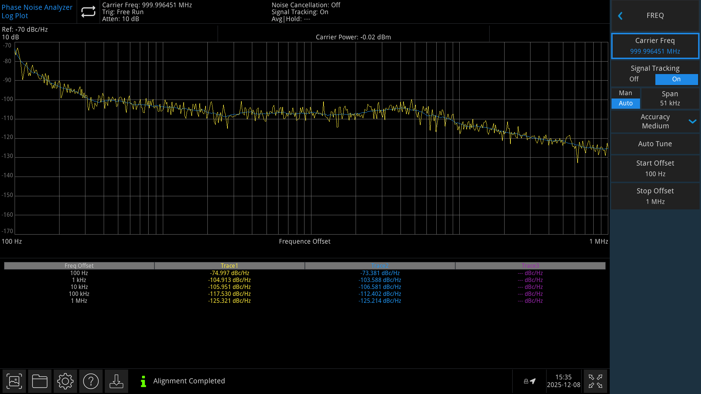This screenshot has width=701, height=394.
Task: Select the Stop Offset 1 MHz button
Action: point(655,196)
